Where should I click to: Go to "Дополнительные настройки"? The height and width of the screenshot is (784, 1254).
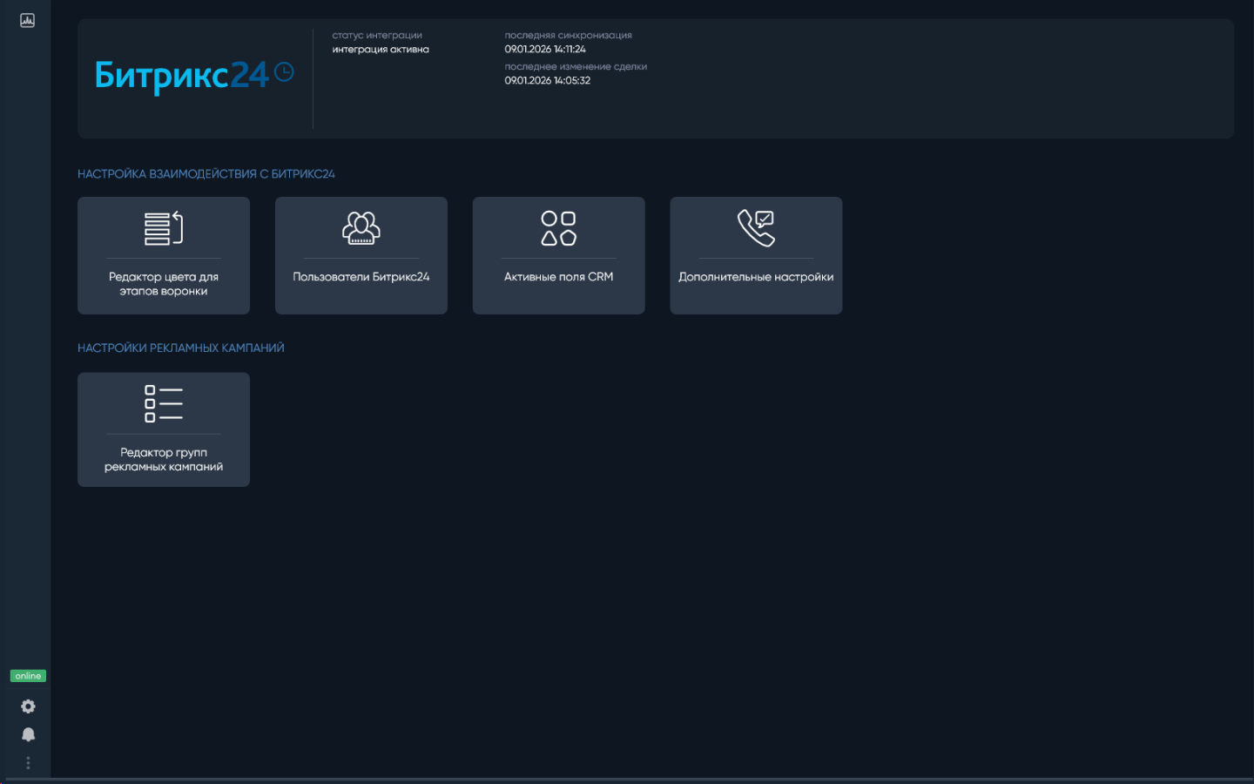point(756,277)
